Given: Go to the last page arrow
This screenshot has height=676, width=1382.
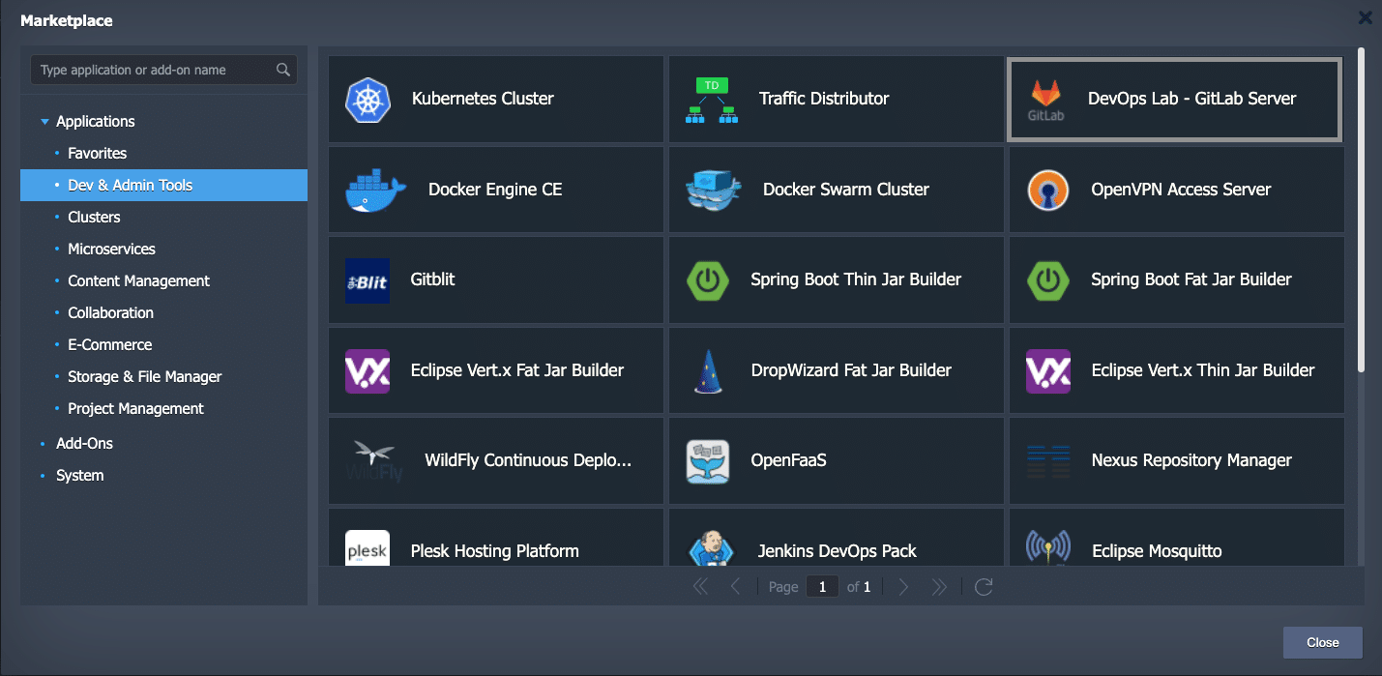Looking at the screenshot, I should [x=938, y=586].
